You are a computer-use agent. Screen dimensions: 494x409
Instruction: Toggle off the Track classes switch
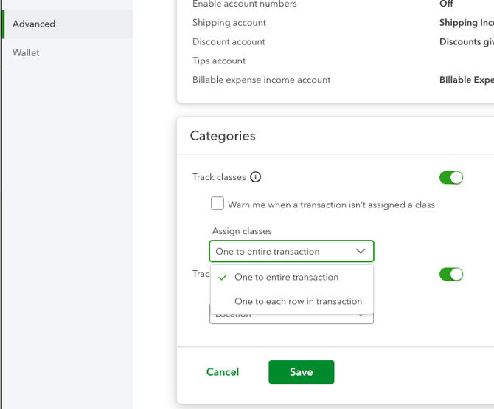[450, 177]
